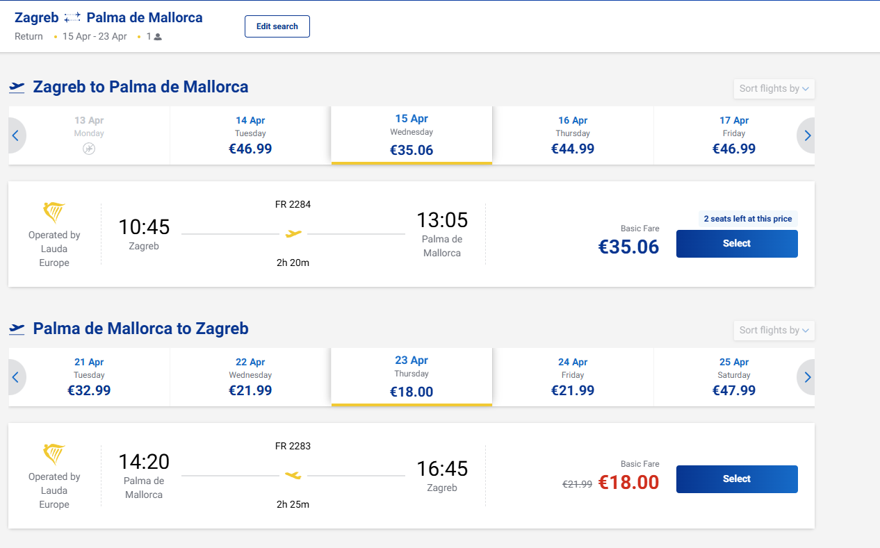Click the yellow plane icon on the FR 2284 route line
Screen dimensions: 880x548
293,234
